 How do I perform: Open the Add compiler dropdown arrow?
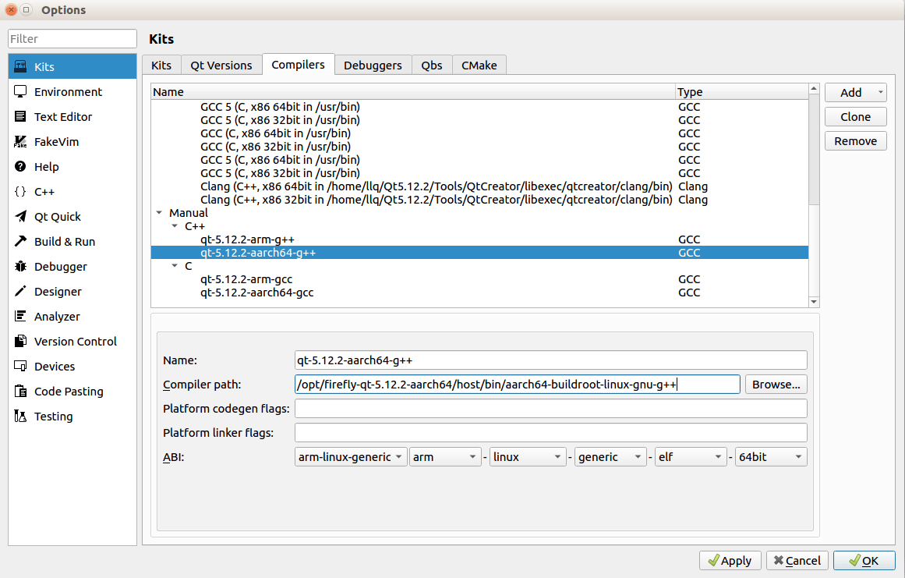[880, 92]
